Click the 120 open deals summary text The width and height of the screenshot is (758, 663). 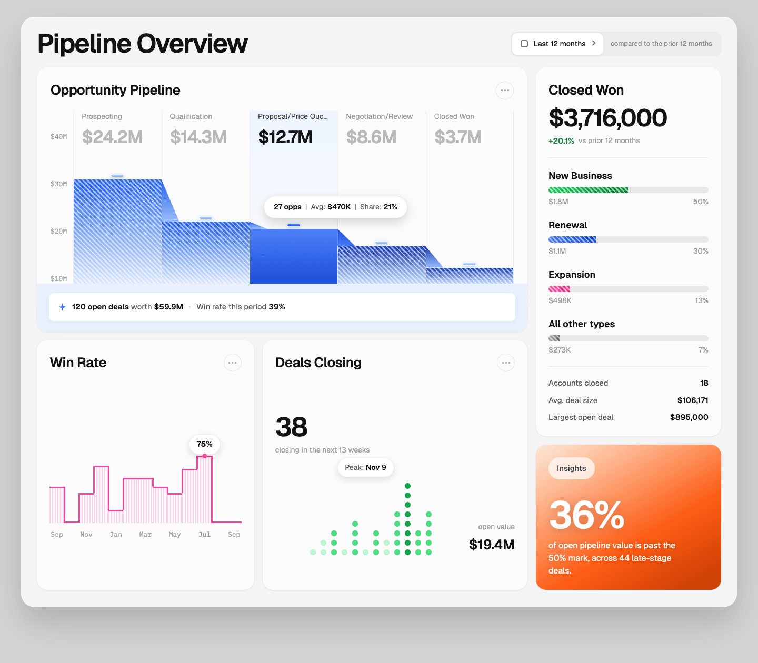(127, 307)
